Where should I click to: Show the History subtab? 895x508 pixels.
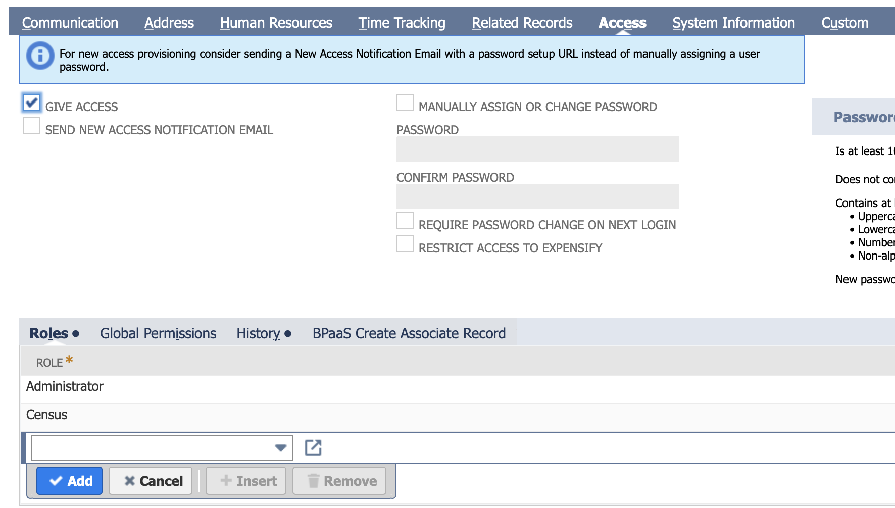(259, 333)
